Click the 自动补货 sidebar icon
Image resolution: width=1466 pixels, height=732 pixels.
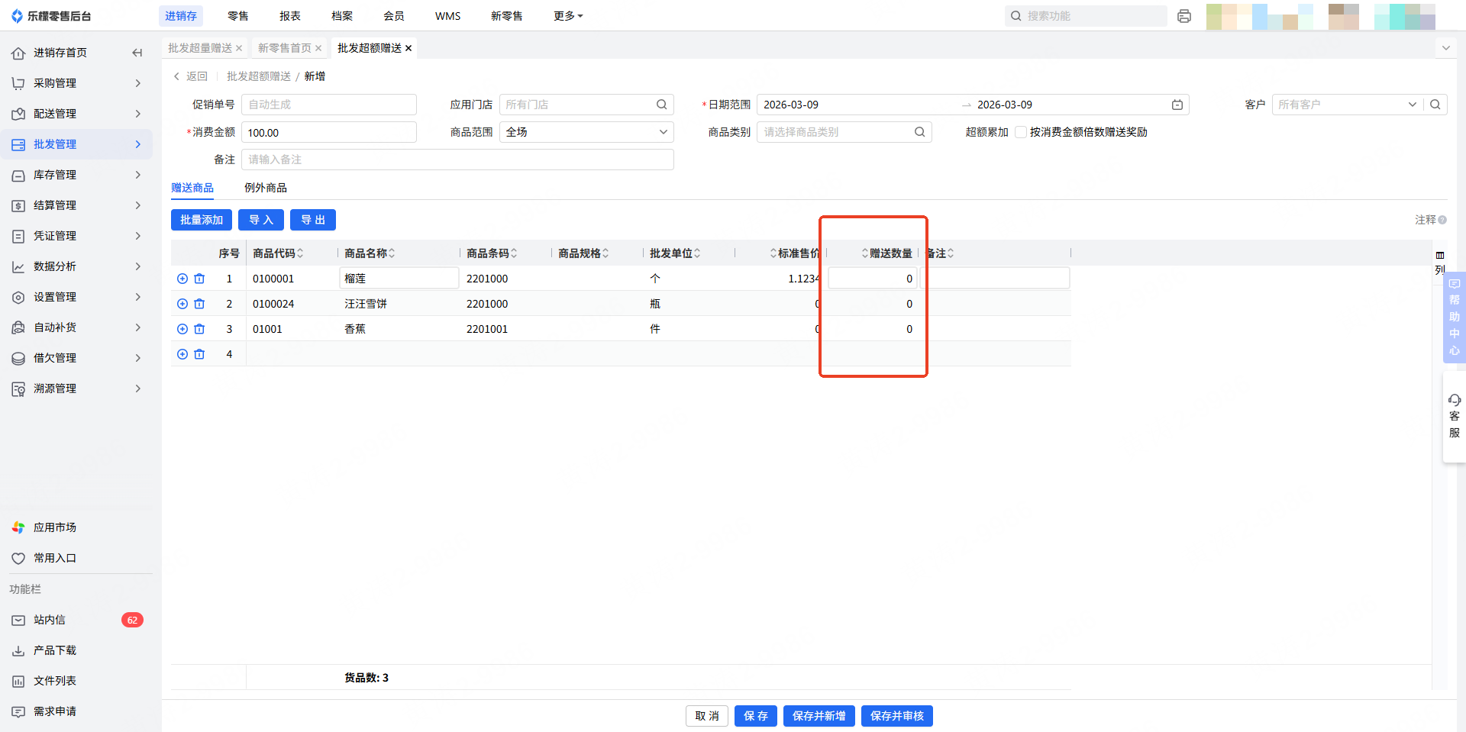coord(18,327)
